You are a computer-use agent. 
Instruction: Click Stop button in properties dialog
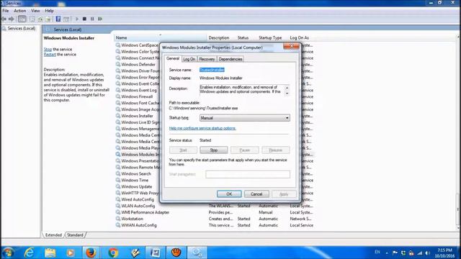214,150
